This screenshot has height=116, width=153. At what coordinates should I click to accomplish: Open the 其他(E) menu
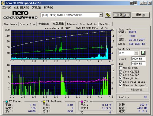coord(36,8)
